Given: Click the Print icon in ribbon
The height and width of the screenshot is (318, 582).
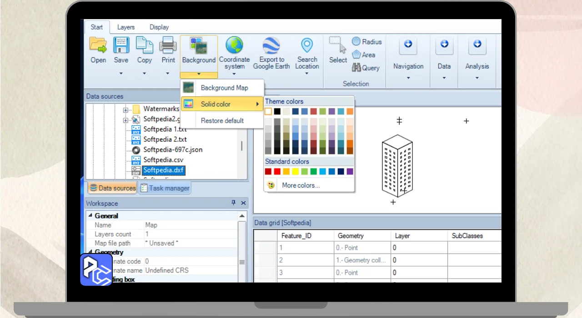Looking at the screenshot, I should tap(168, 46).
